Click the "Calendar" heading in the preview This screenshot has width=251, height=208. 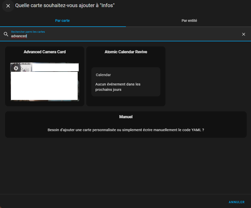point(103,75)
